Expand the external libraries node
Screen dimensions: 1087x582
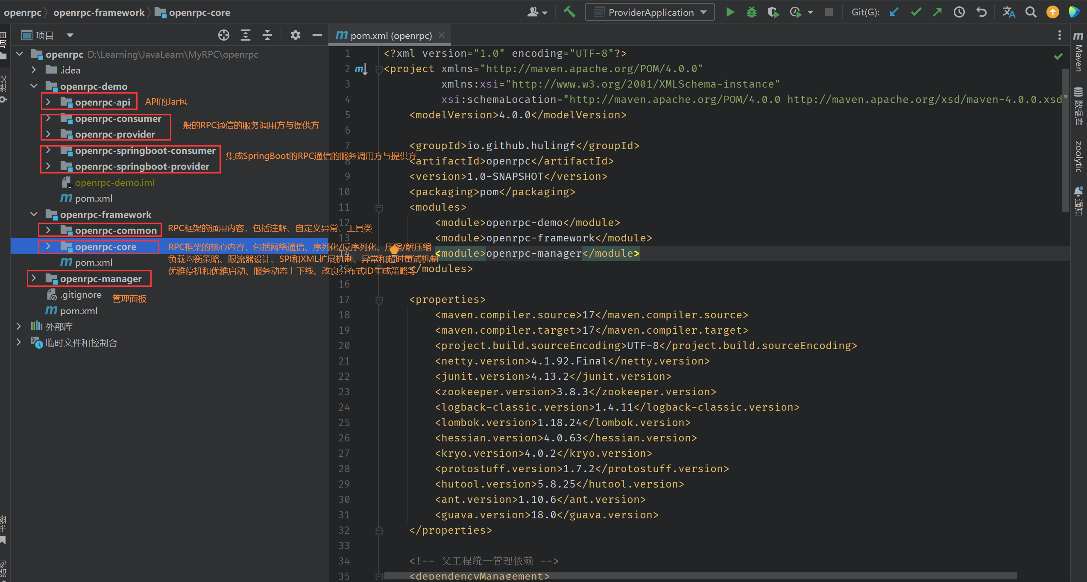tap(19, 326)
